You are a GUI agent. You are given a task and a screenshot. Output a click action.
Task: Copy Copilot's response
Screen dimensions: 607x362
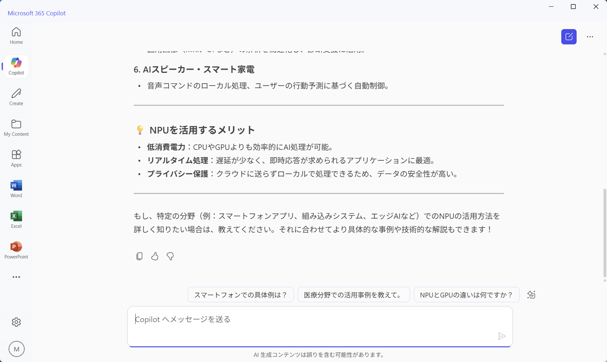point(139,256)
